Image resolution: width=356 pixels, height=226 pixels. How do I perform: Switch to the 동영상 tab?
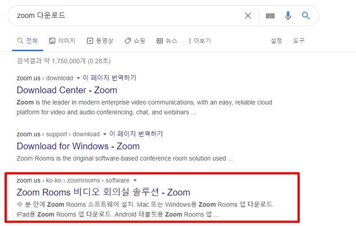click(100, 41)
